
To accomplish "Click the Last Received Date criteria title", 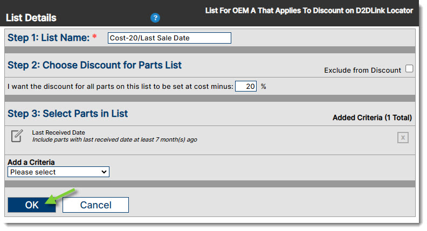I will pyautogui.click(x=59, y=132).
